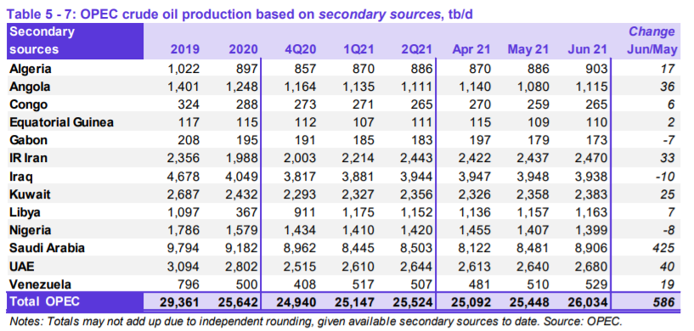This screenshot has height=331, width=694.
Task: Click the Venezuela row label
Action: click(x=40, y=283)
